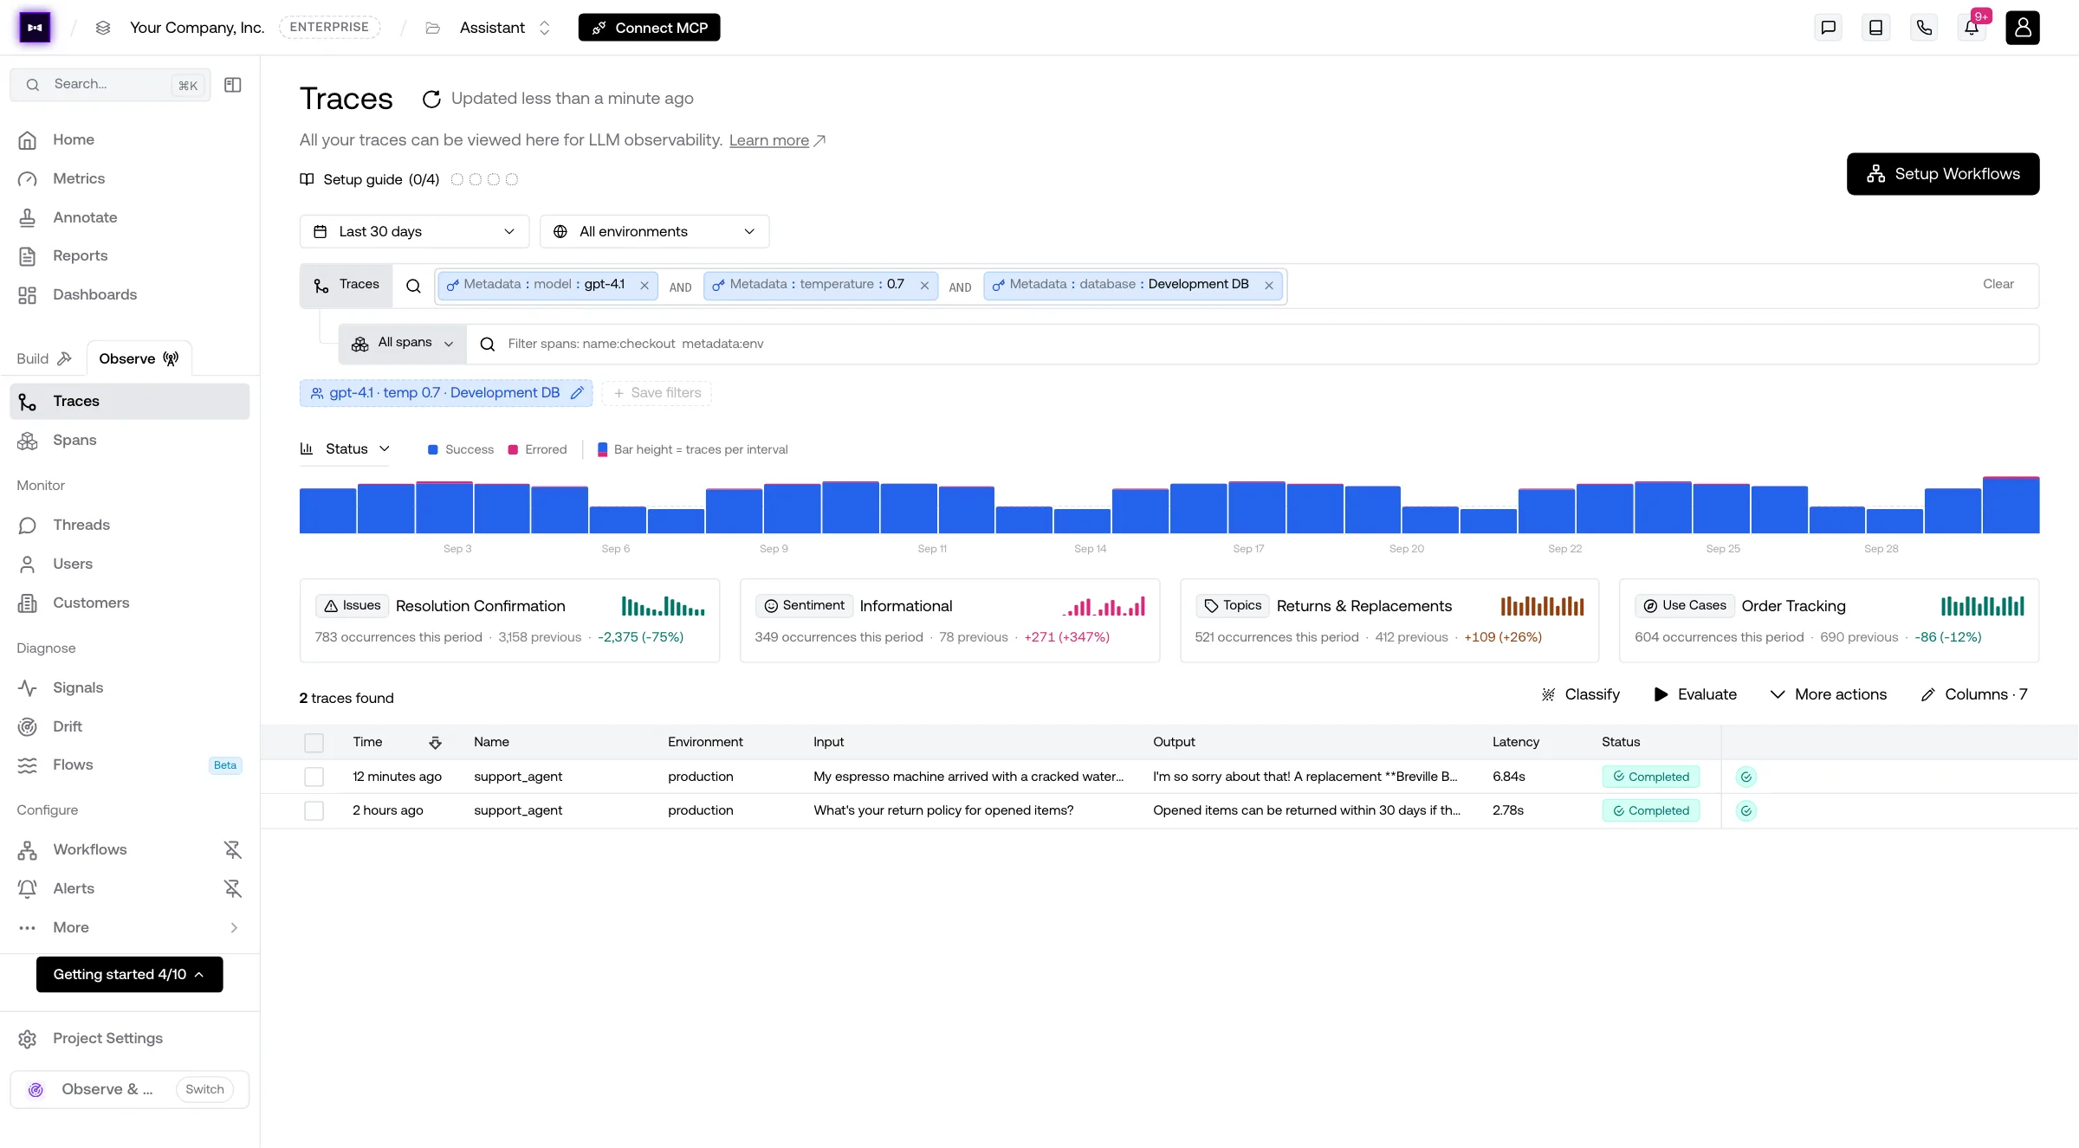Open the user profile avatar

2023,28
